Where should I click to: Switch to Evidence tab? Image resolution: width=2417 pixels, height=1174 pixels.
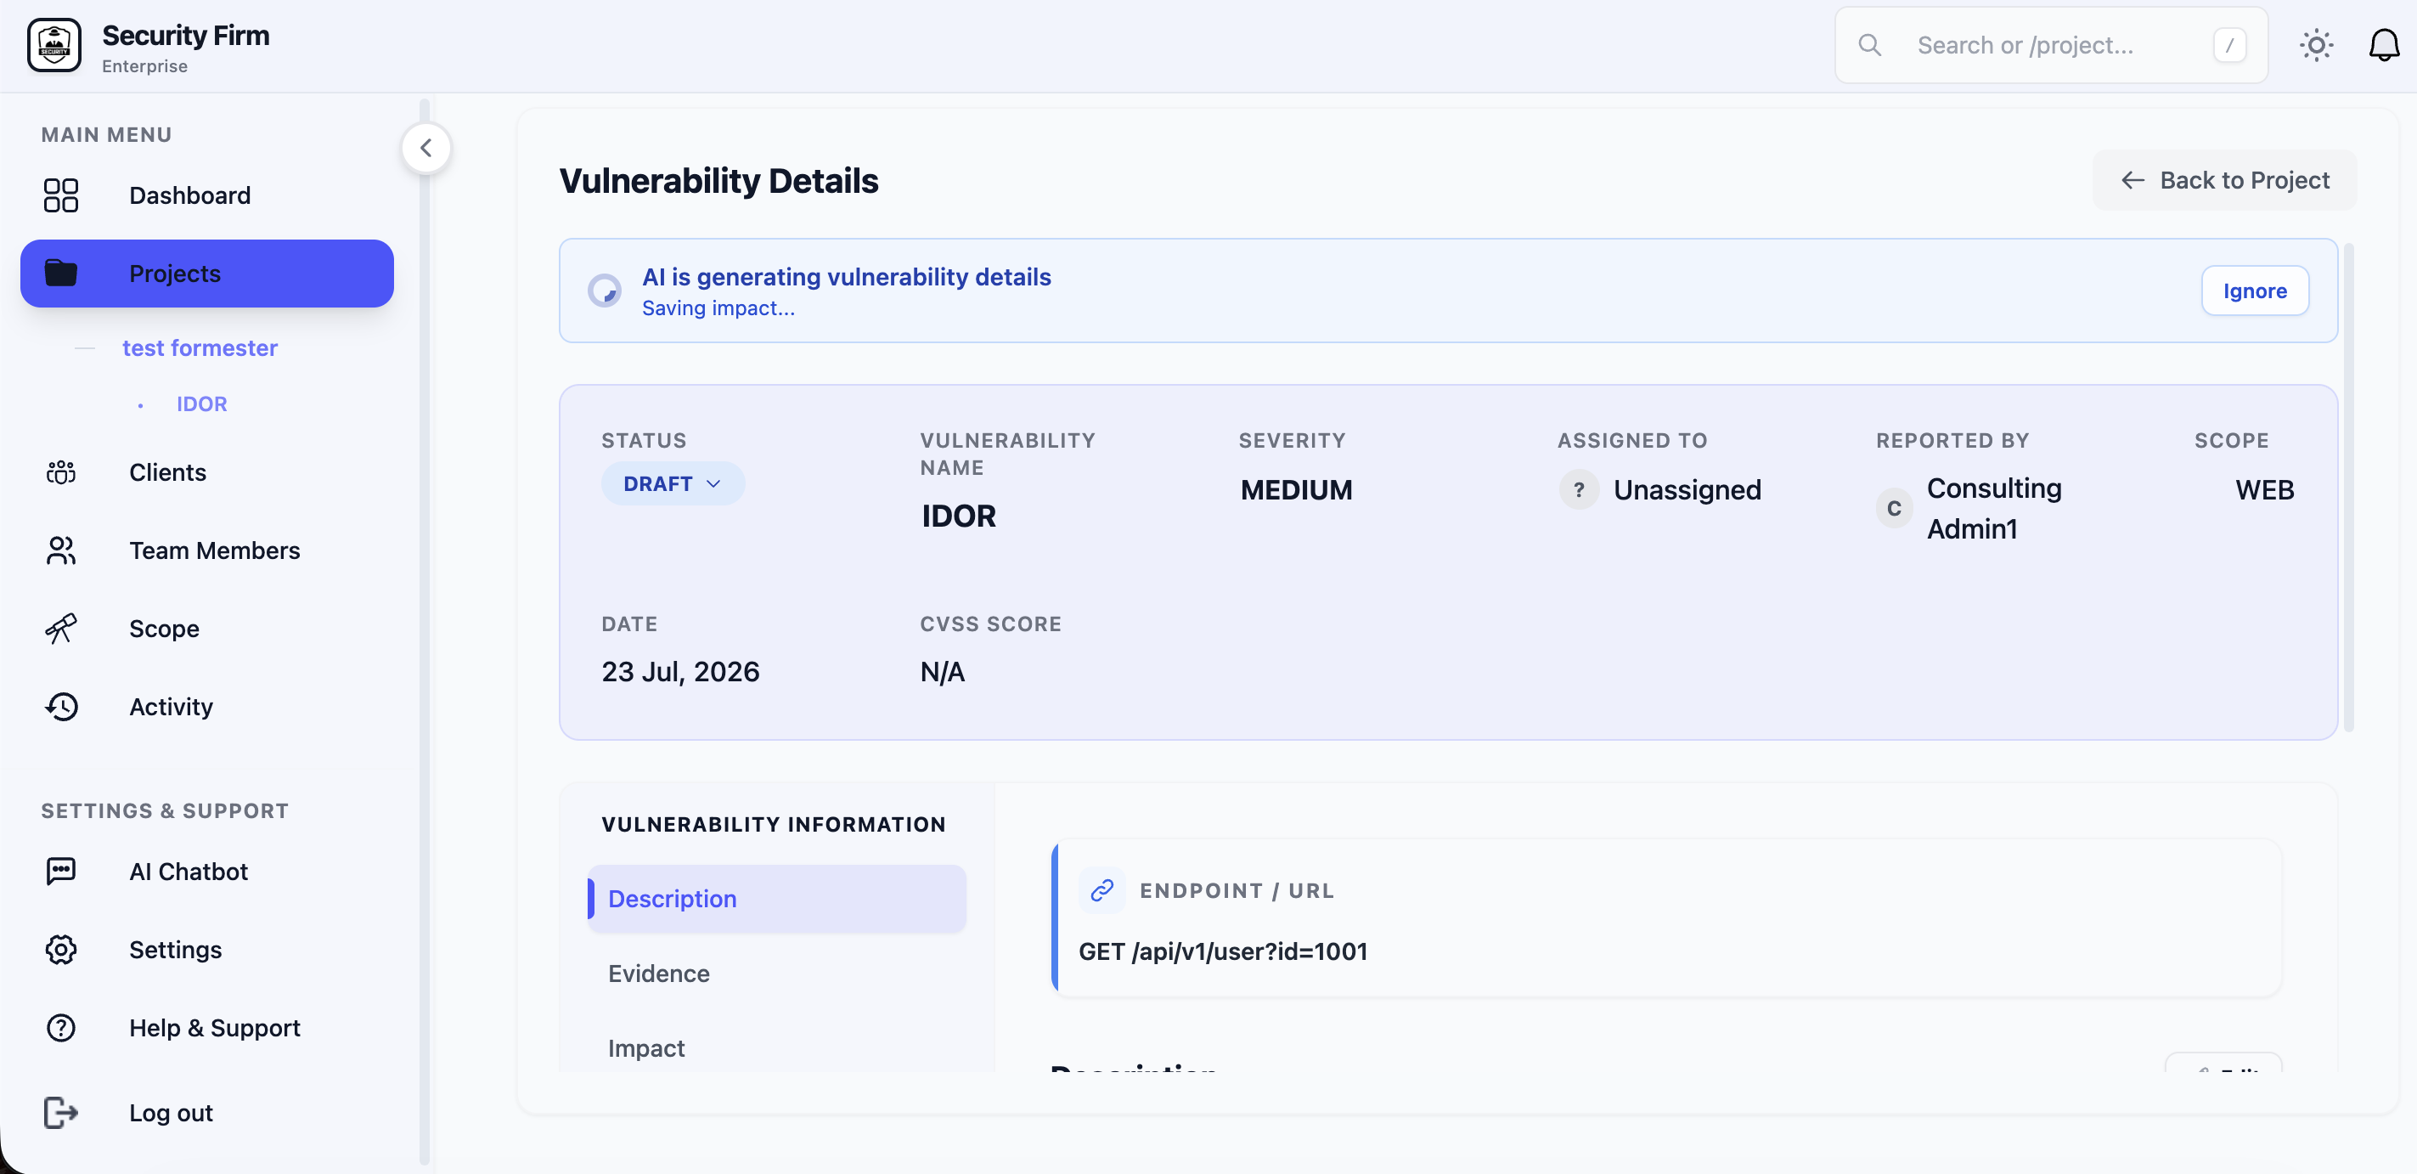tap(659, 974)
